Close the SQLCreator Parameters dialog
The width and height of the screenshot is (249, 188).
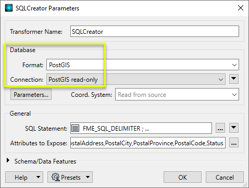pos(241,8)
